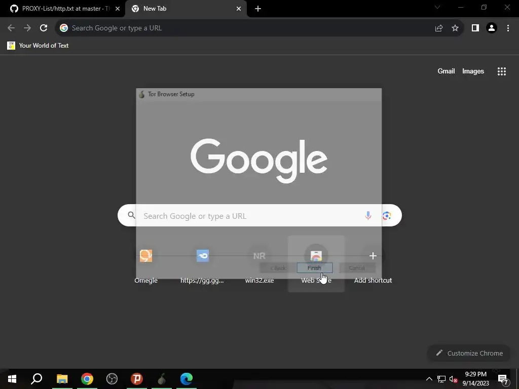Open the Chrome profile menu
Screen dimensions: 519x389
492,28
